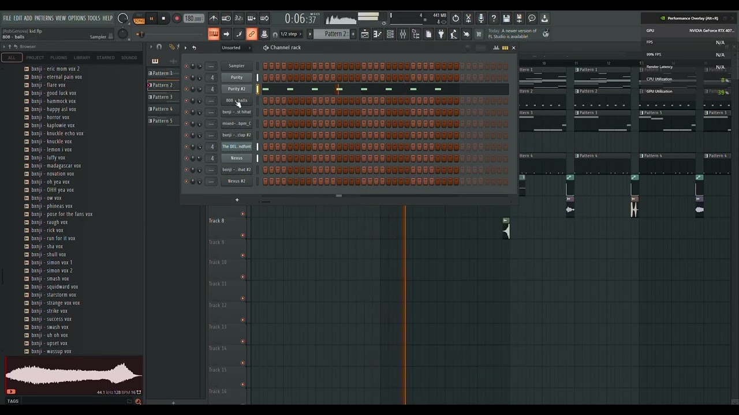Stop playback with the stop button
The height and width of the screenshot is (415, 739).
tap(163, 18)
